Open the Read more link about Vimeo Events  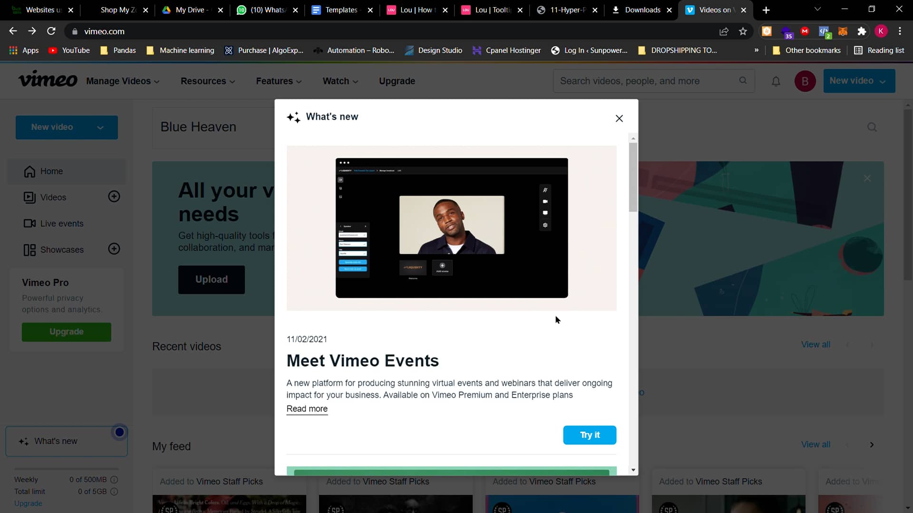[x=307, y=409]
